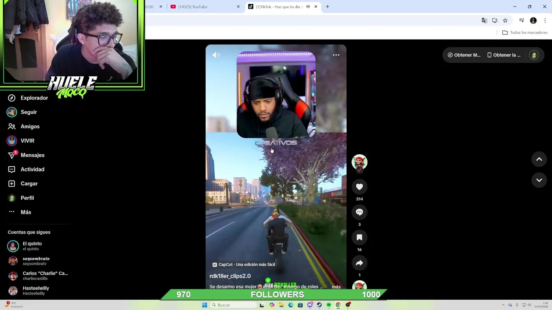
Task: Click CapCut Una edición más fácil tag
Action: tap(244, 264)
